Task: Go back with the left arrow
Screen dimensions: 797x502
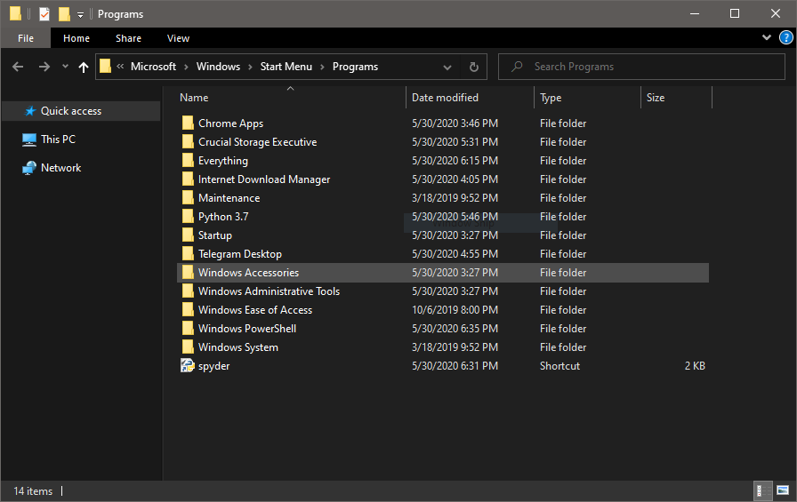Action: click(x=18, y=67)
